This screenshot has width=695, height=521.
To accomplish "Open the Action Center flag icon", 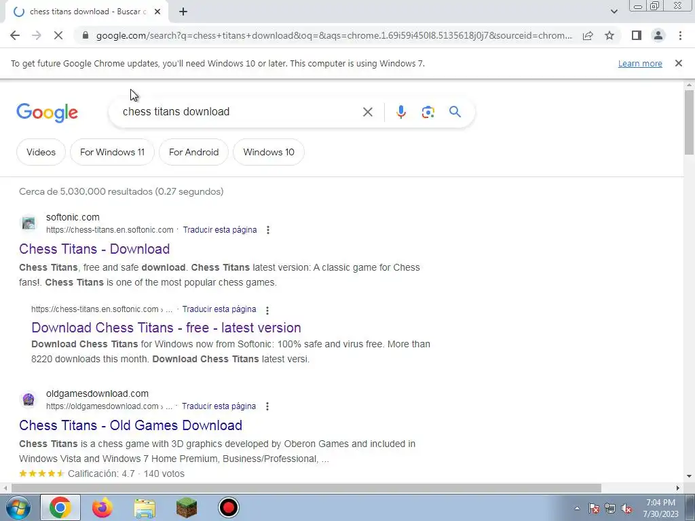I will [593, 509].
